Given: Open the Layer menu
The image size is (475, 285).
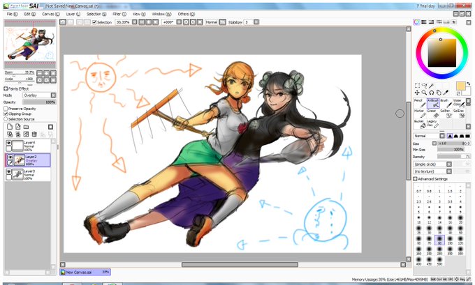Looking at the screenshot, I should tap(73, 14).
